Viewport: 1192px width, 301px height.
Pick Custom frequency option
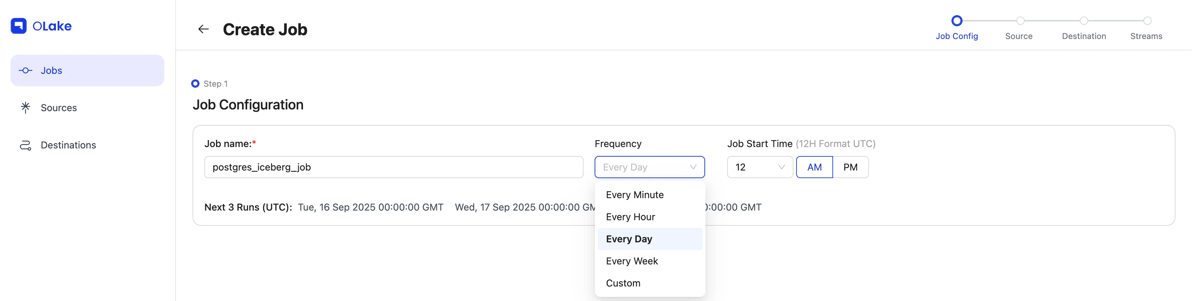pos(623,283)
